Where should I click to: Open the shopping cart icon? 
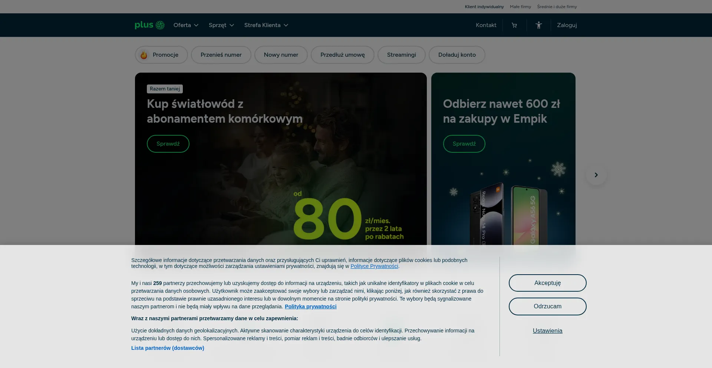[x=514, y=25]
